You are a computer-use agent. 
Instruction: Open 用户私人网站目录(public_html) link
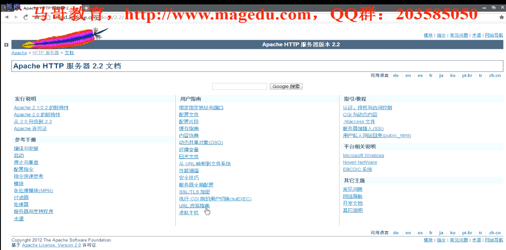click(x=377, y=136)
